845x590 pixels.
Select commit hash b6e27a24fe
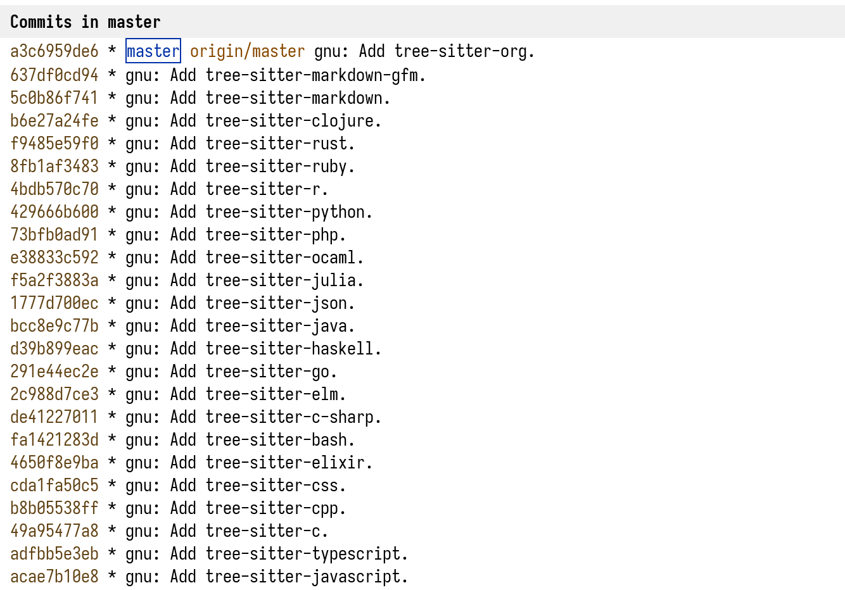point(54,121)
